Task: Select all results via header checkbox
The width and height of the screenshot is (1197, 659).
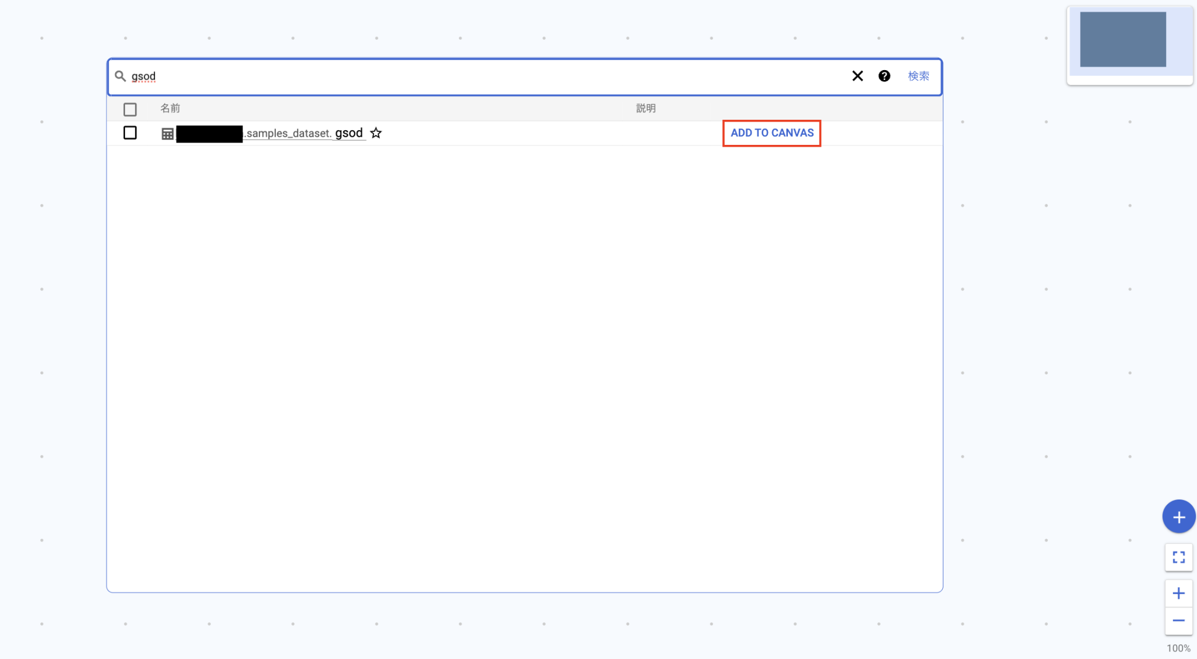Action: click(x=130, y=109)
